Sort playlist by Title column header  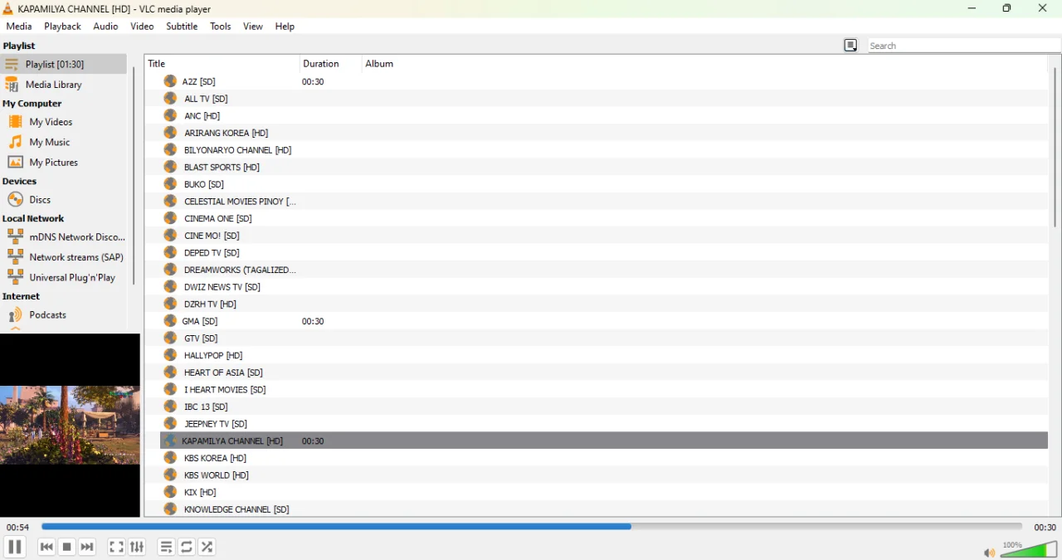pos(222,64)
